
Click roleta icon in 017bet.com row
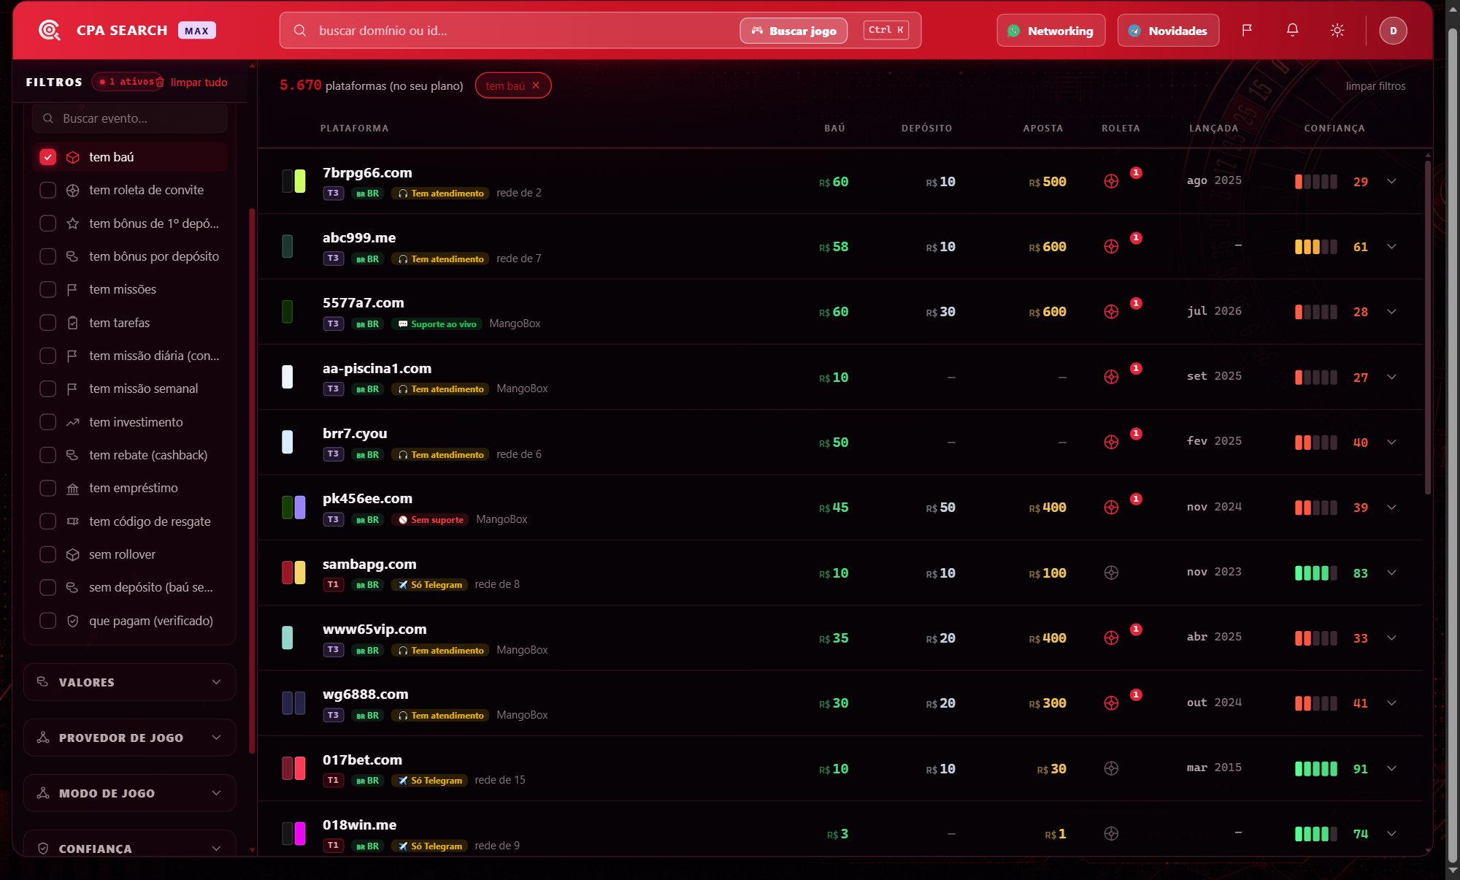tap(1111, 769)
